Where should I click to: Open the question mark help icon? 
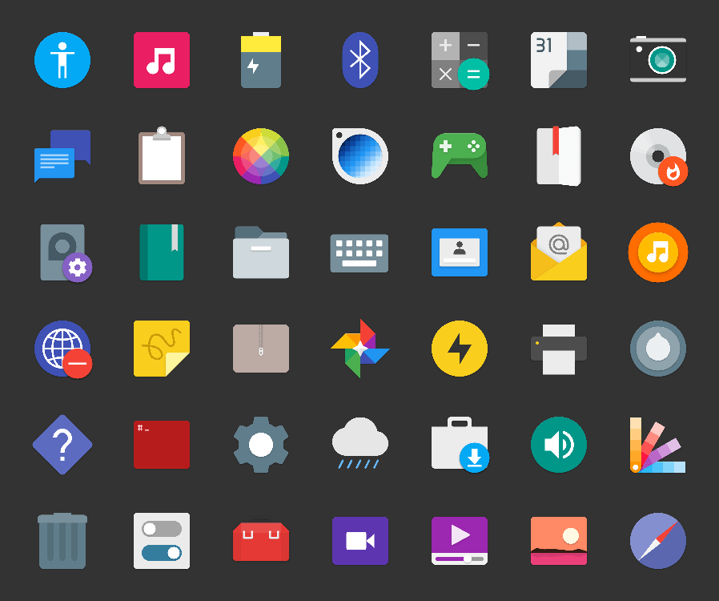click(x=62, y=445)
